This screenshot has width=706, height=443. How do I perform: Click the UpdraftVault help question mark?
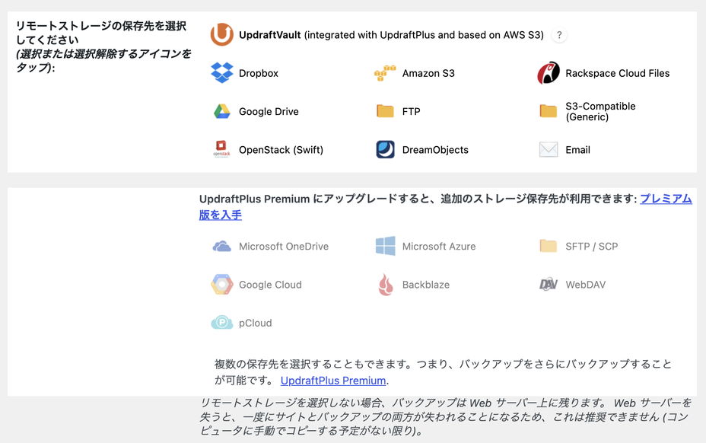tap(559, 35)
